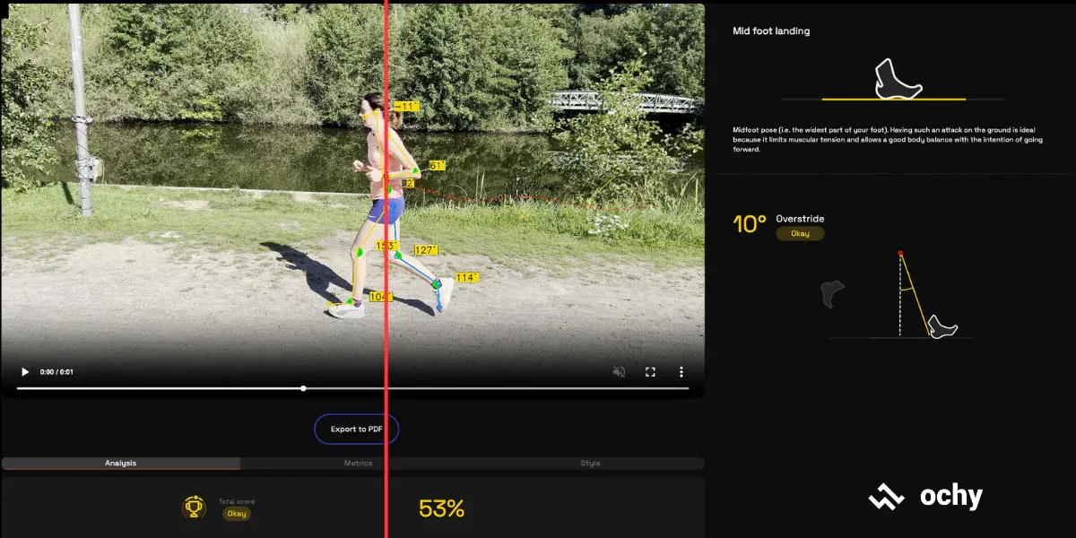Click the Mid foot landing heading

(771, 31)
